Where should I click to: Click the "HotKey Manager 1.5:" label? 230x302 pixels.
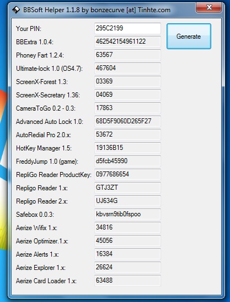pyautogui.click(x=44, y=148)
